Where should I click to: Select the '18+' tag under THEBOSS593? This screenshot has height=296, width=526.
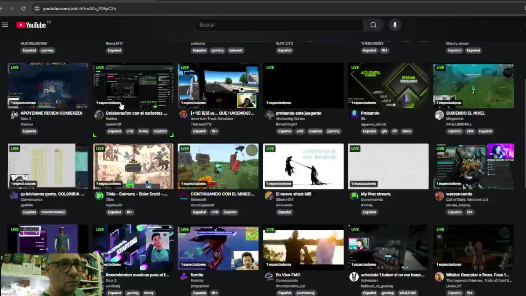384,51
